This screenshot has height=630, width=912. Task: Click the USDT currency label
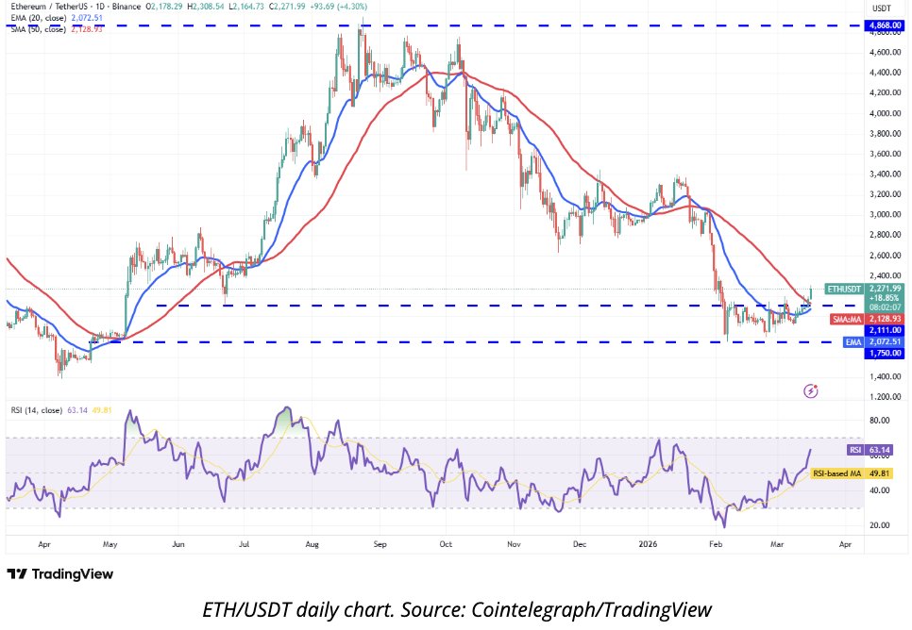883,8
